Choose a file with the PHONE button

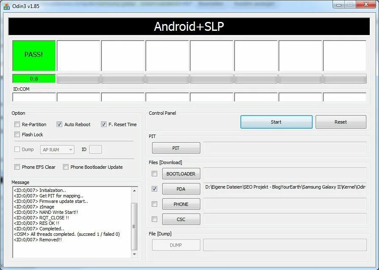(x=181, y=204)
